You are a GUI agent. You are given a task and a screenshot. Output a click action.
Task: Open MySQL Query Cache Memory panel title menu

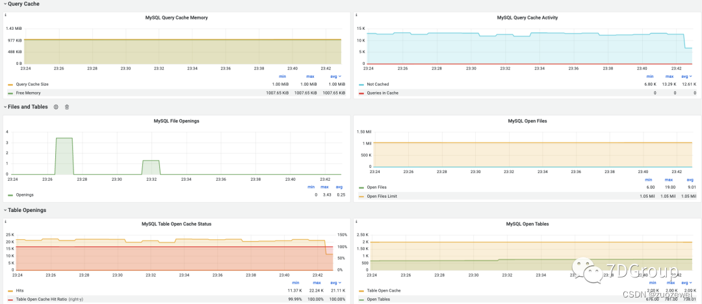click(x=176, y=18)
